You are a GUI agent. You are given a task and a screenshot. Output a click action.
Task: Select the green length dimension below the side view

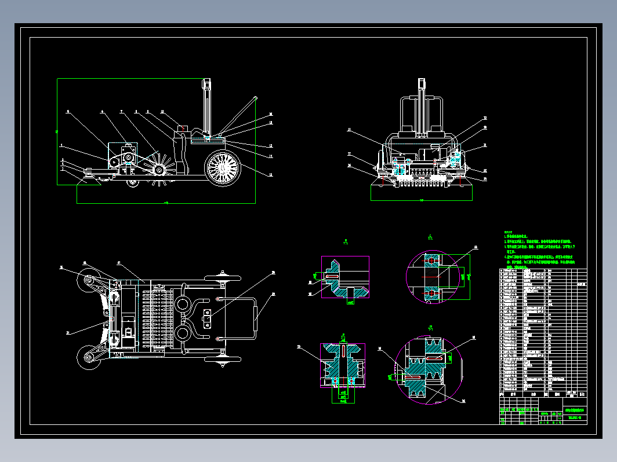tap(166, 203)
